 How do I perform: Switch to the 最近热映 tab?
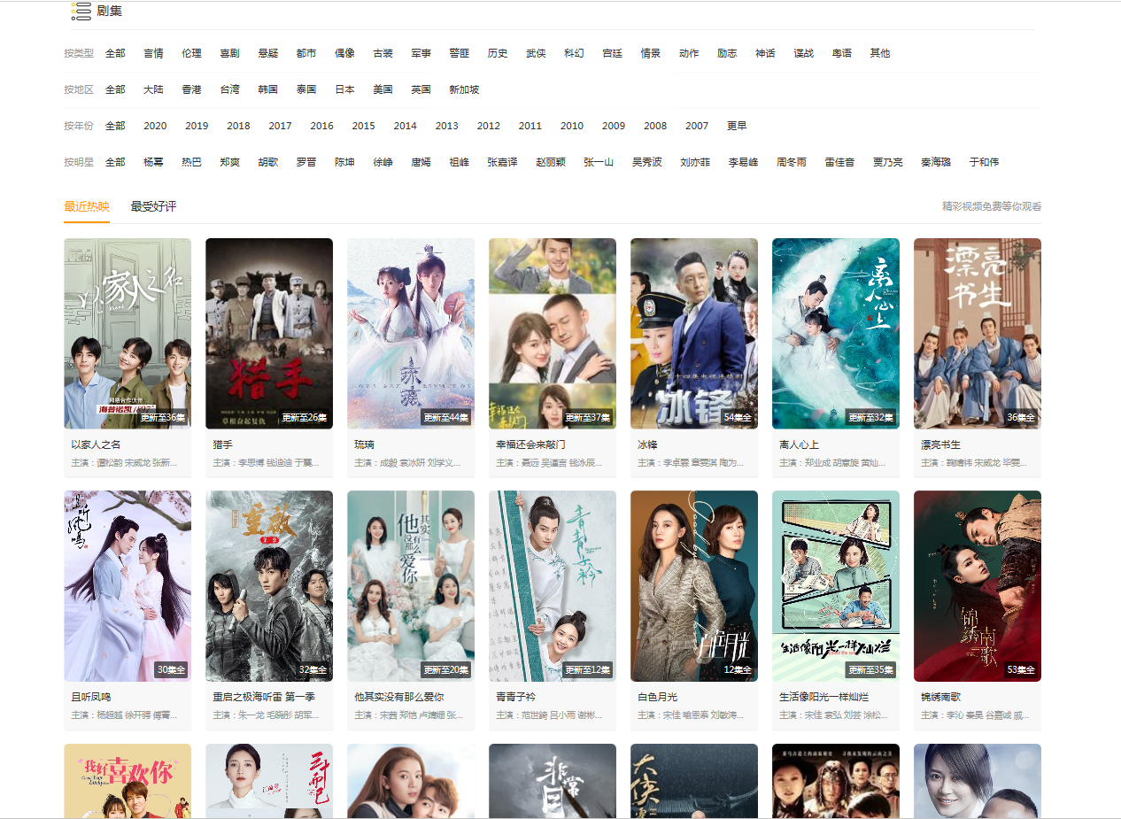[87, 206]
